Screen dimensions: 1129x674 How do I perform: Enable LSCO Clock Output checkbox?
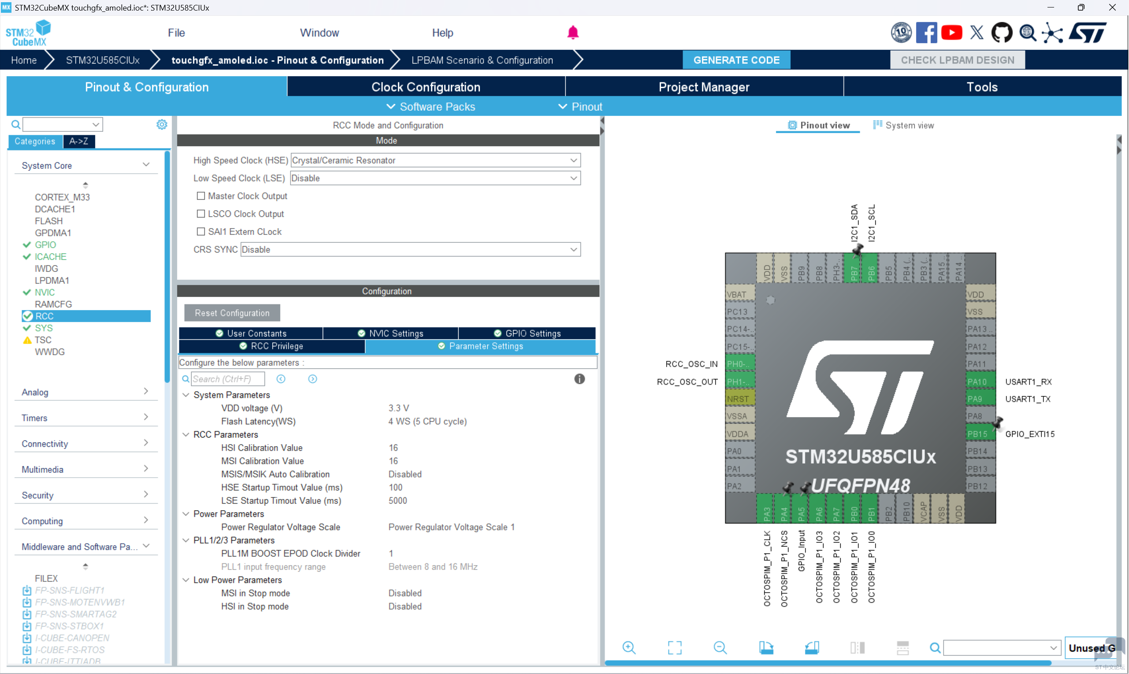click(201, 214)
